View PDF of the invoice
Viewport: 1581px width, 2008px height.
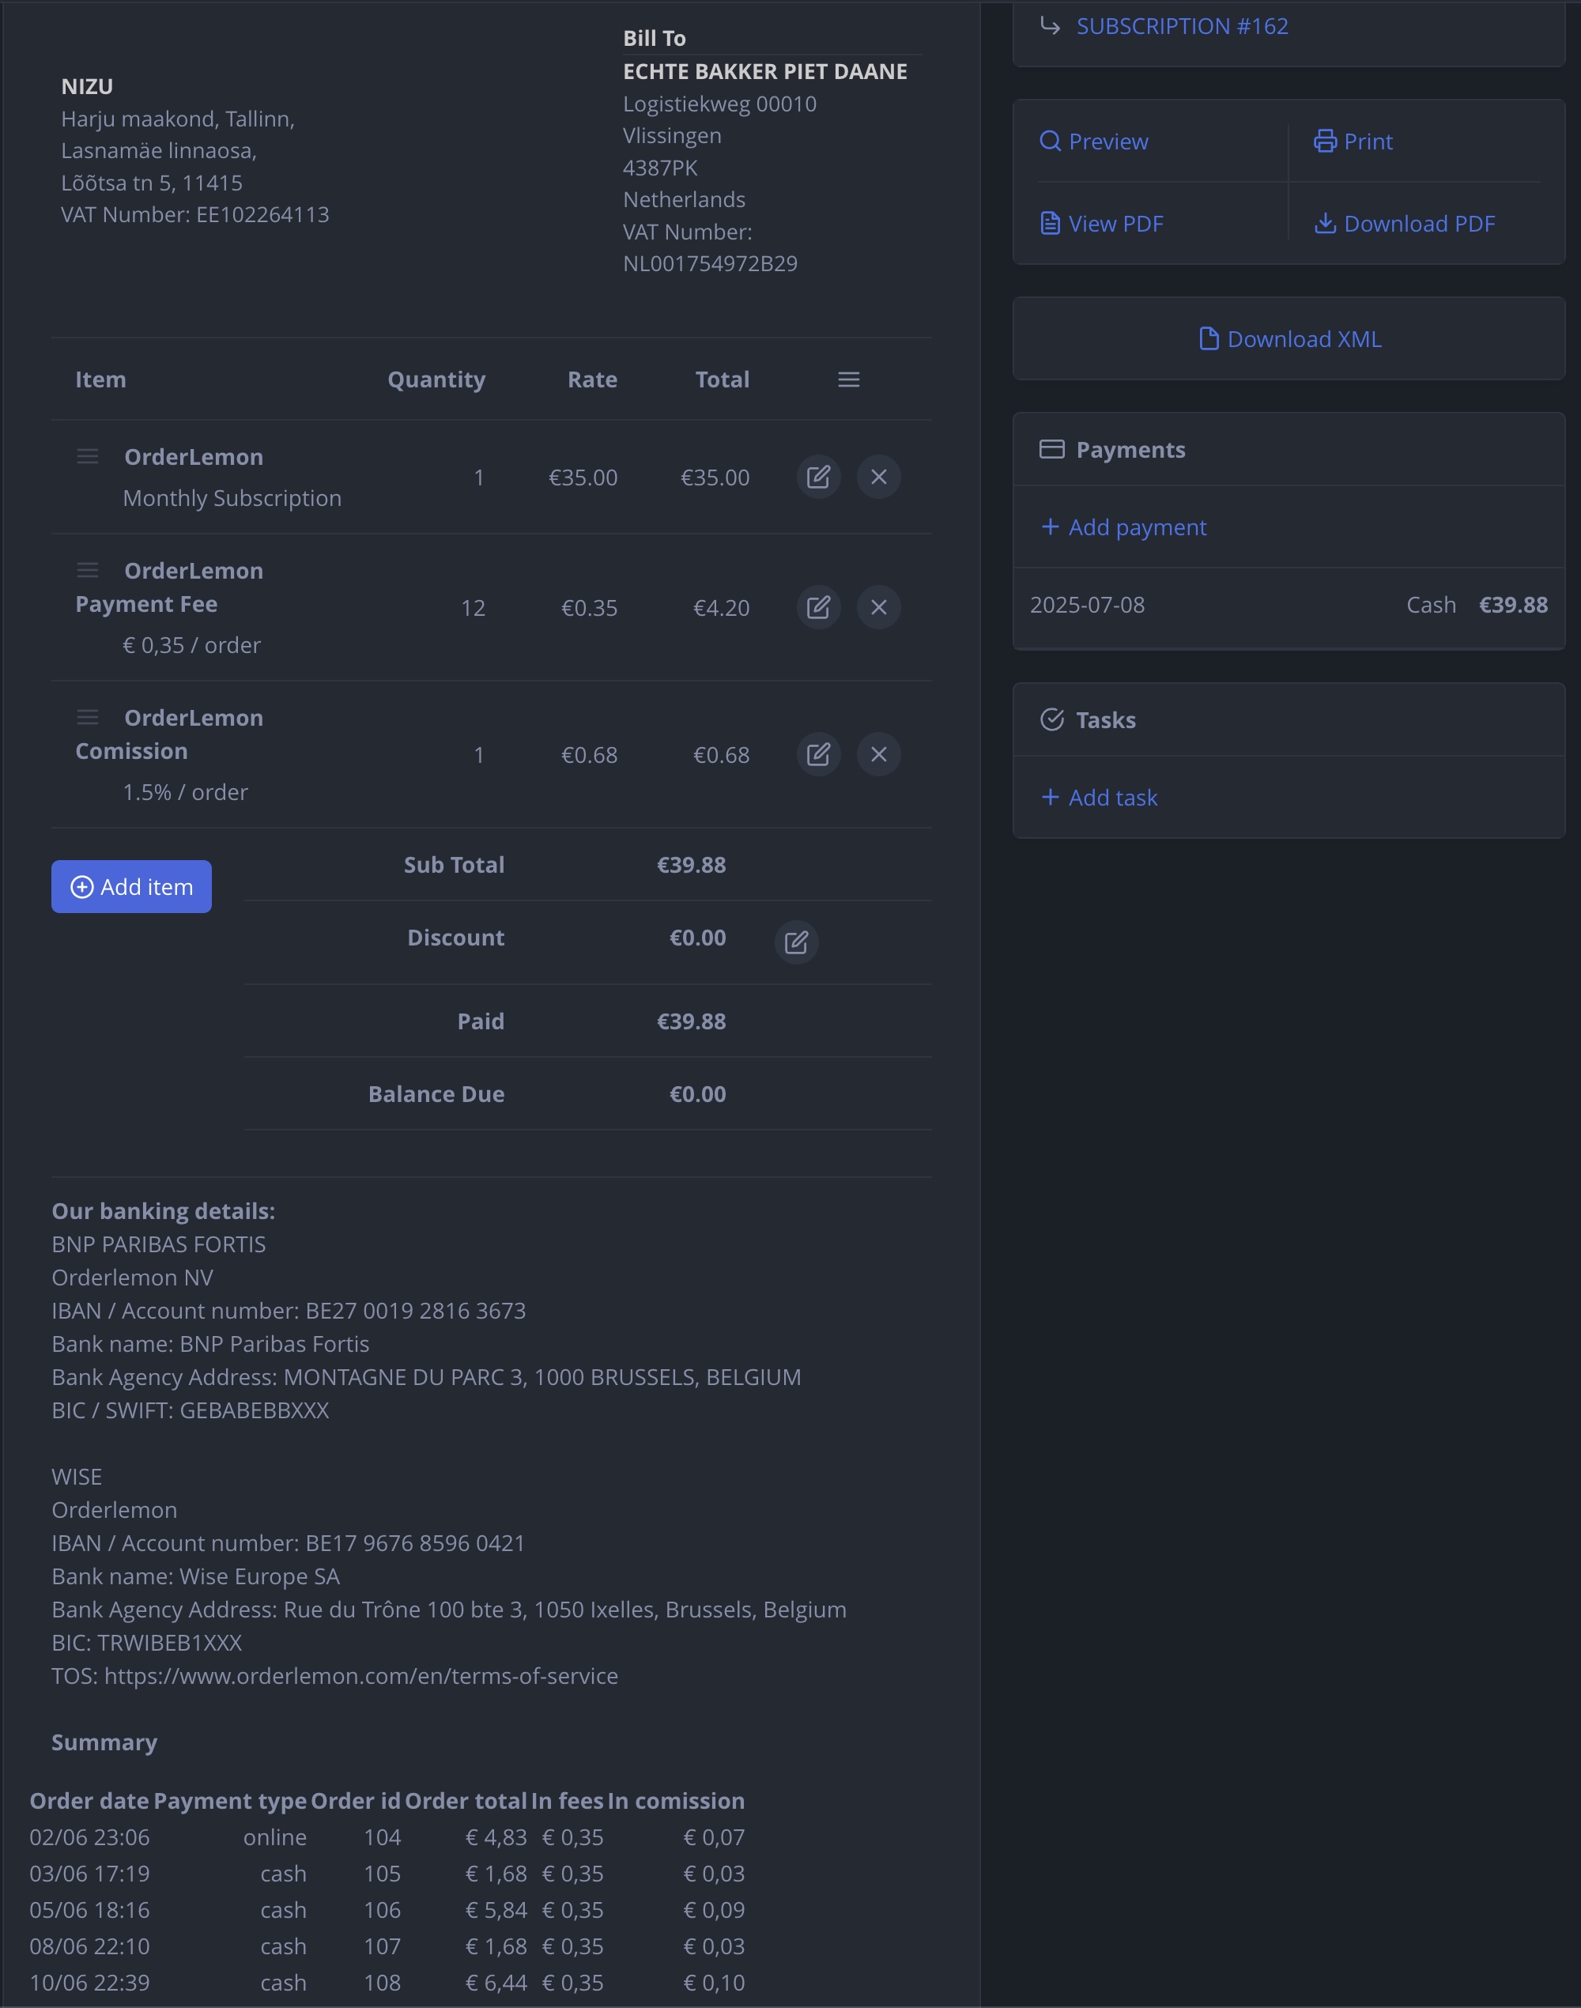[1101, 224]
